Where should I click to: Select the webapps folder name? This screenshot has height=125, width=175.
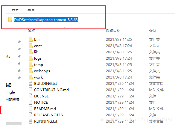(42, 71)
